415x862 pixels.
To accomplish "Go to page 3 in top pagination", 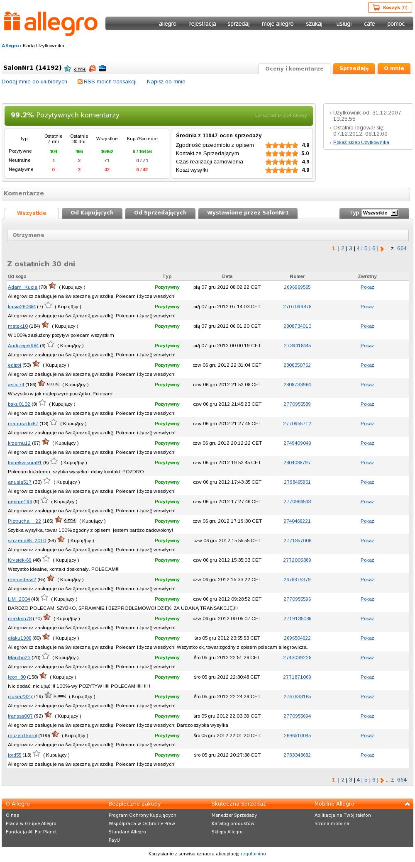I will pyautogui.click(x=351, y=248).
